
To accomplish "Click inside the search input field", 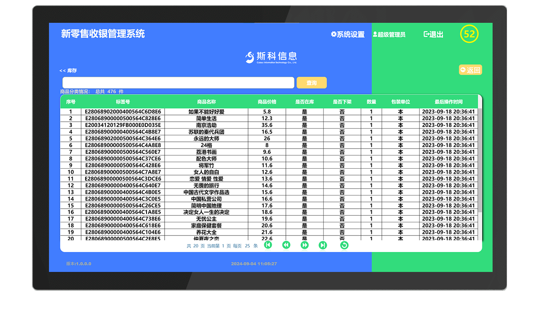I will pos(178,82).
